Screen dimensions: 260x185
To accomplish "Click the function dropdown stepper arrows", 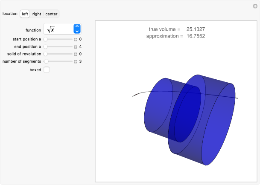I will [77, 29].
